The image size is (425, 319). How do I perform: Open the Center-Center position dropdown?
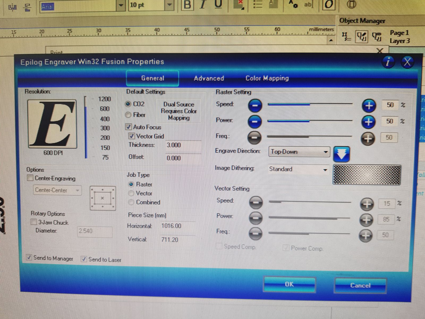point(57,190)
